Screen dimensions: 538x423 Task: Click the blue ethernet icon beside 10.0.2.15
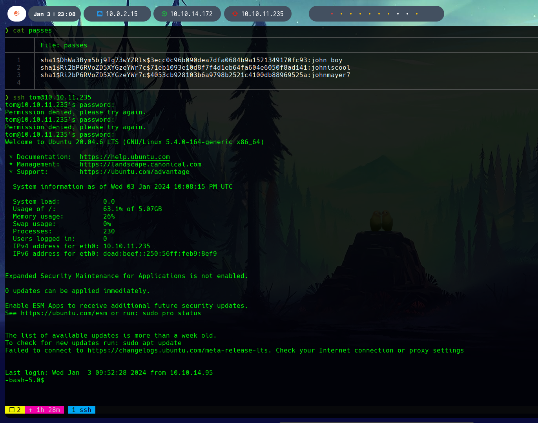click(100, 14)
